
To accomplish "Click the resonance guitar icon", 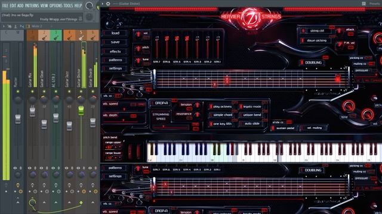I will (198, 115).
